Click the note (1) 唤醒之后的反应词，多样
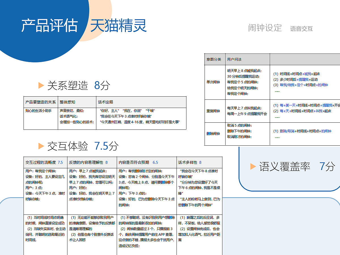340x255 pixels. tap(199, 220)
